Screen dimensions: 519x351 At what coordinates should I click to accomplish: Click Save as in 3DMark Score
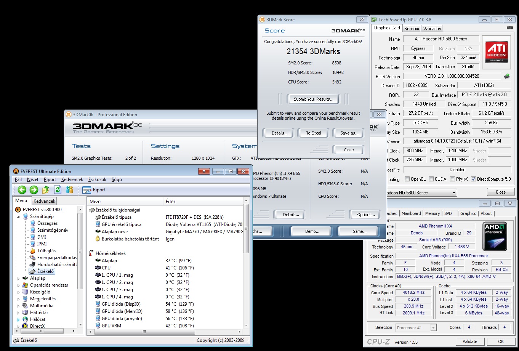point(349,133)
